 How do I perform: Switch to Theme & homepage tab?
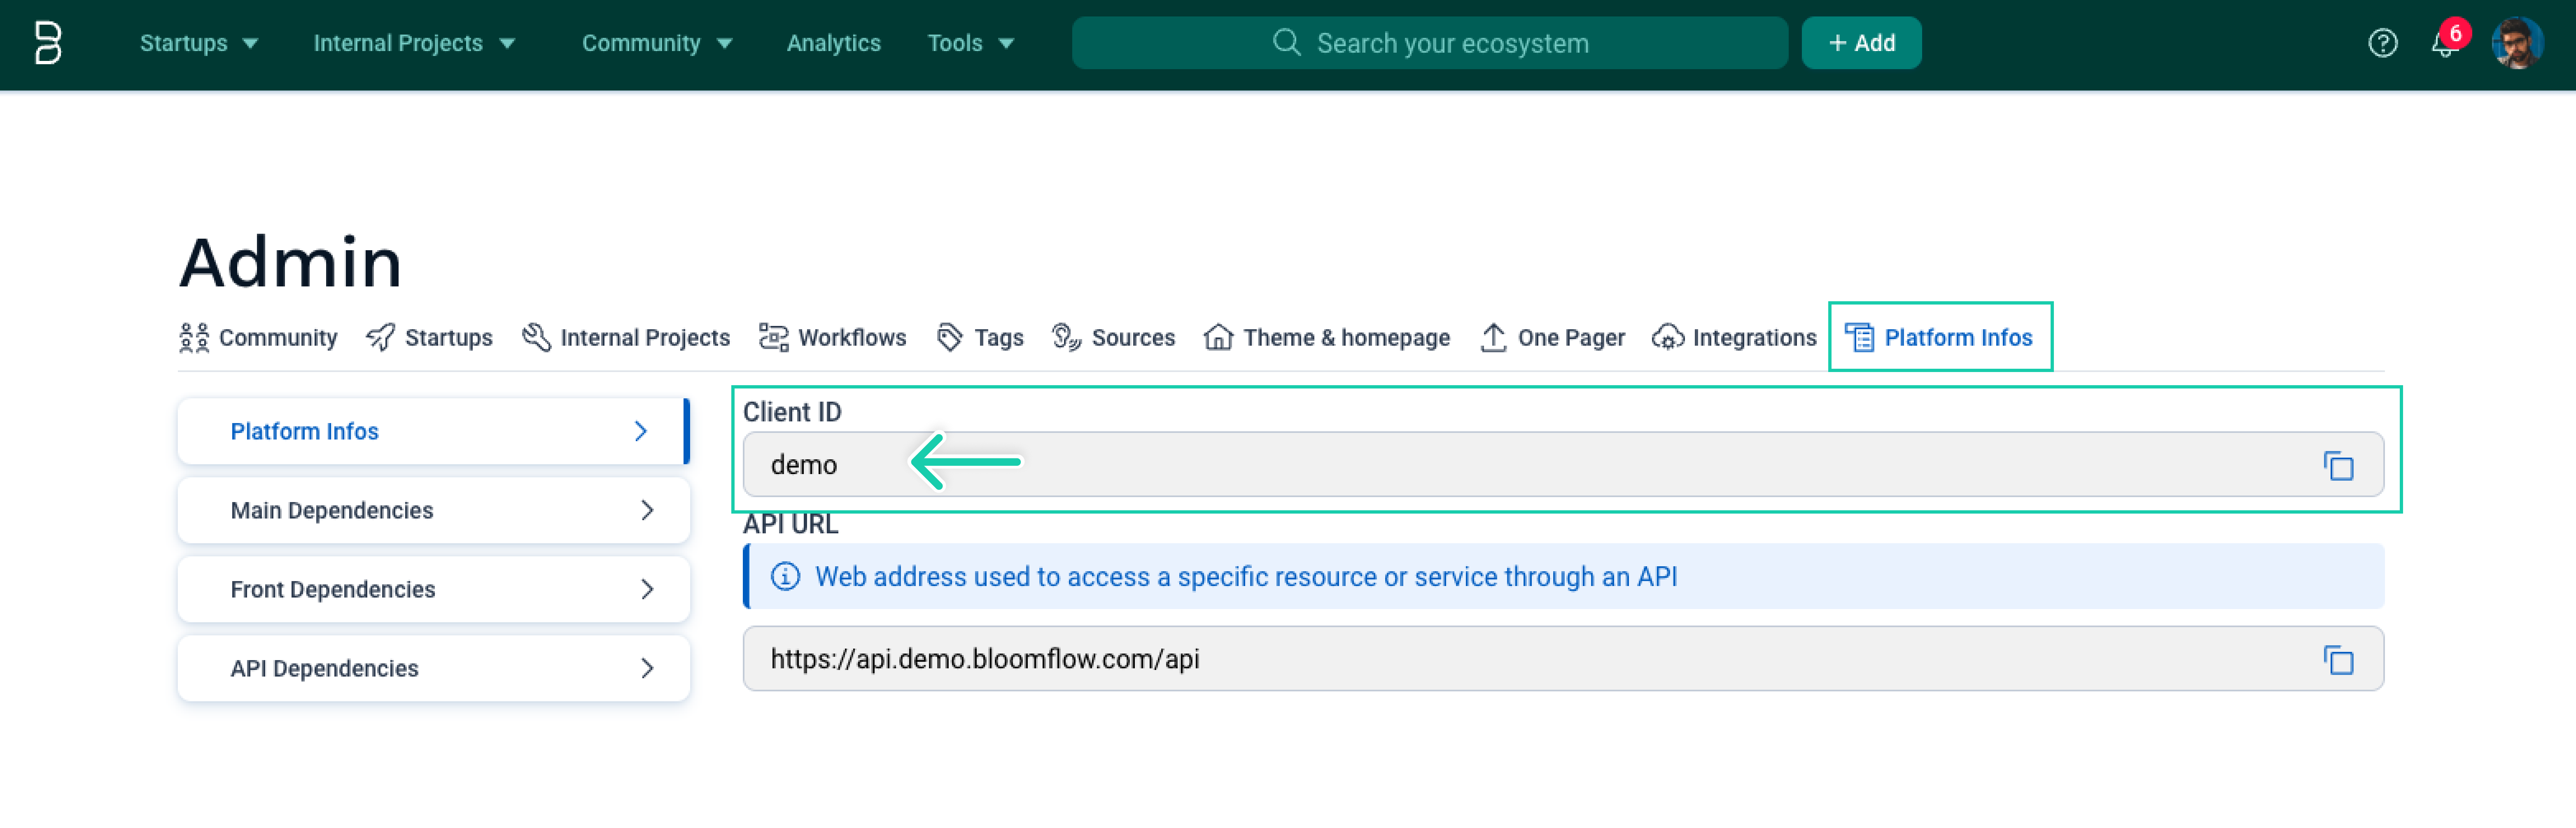pyautogui.click(x=1327, y=338)
